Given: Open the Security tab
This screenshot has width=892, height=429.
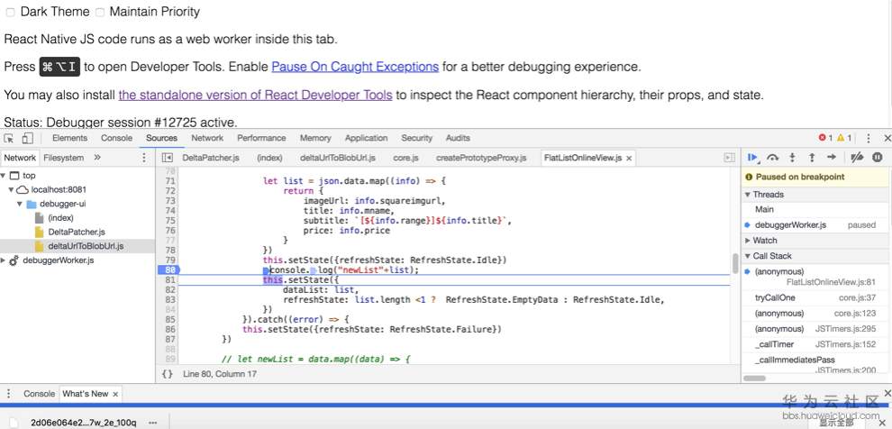Looking at the screenshot, I should pos(416,138).
